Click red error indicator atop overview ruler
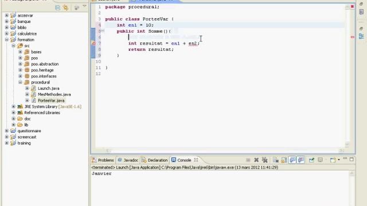Viewport: 367px width, 206px height. [x=352, y=6]
